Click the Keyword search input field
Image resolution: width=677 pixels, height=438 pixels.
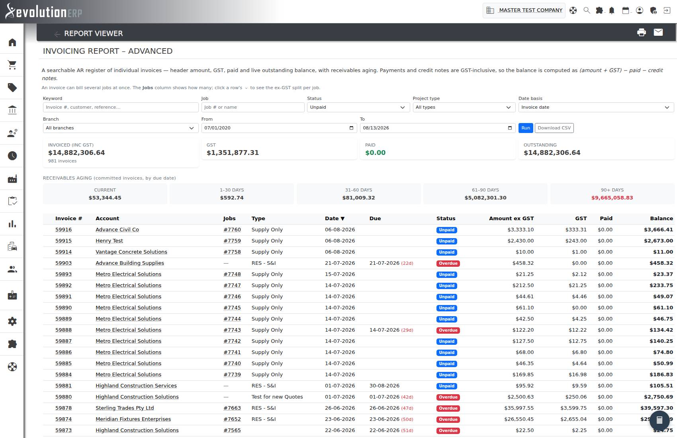(x=121, y=107)
